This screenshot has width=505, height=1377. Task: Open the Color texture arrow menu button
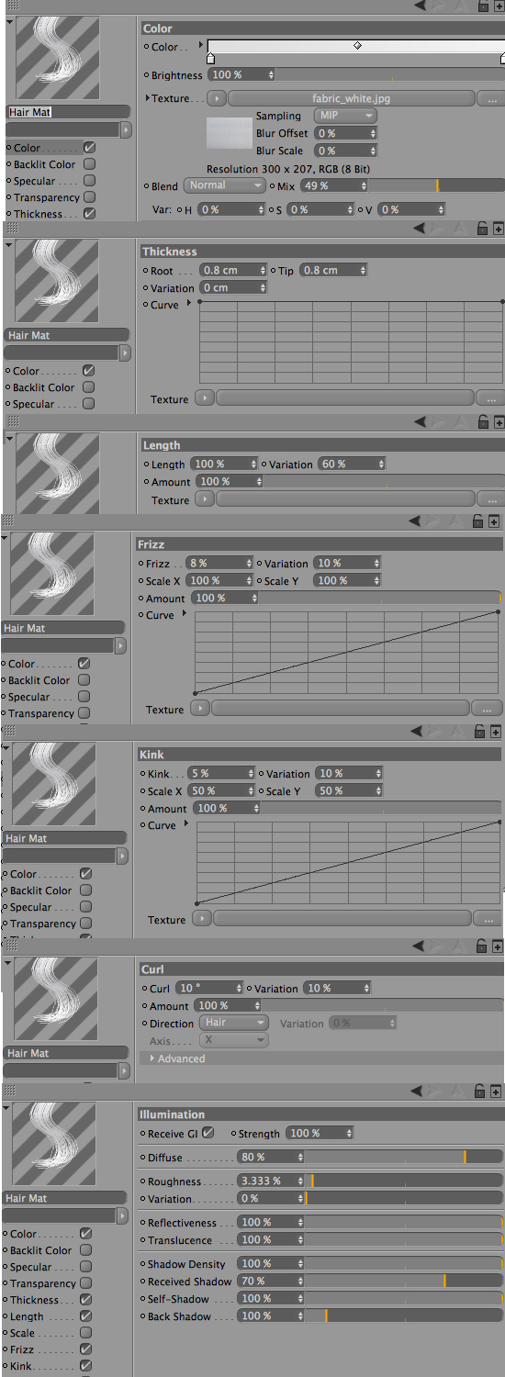tap(216, 98)
